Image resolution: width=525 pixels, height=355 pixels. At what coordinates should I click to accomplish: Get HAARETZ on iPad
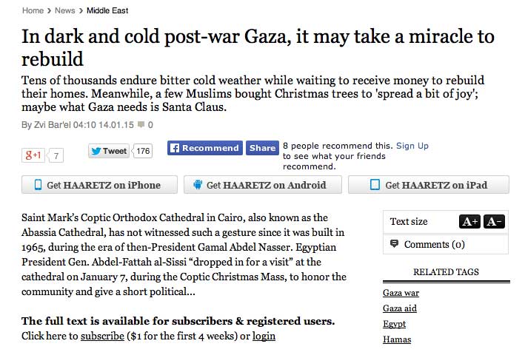(428, 185)
